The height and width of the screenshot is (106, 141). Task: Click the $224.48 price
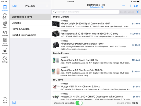click(136, 60)
